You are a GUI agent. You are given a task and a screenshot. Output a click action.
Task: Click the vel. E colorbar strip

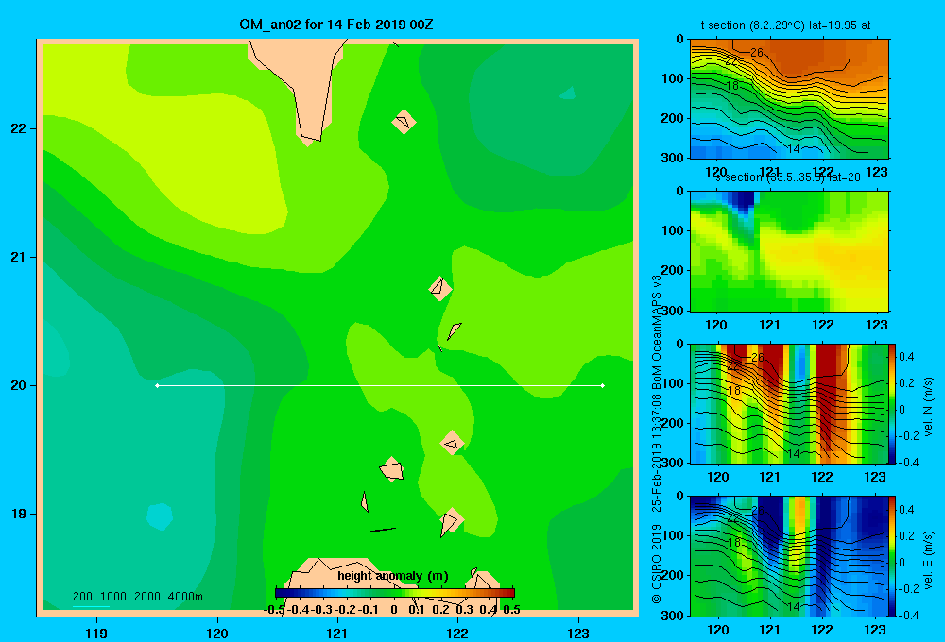pyautogui.click(x=893, y=556)
